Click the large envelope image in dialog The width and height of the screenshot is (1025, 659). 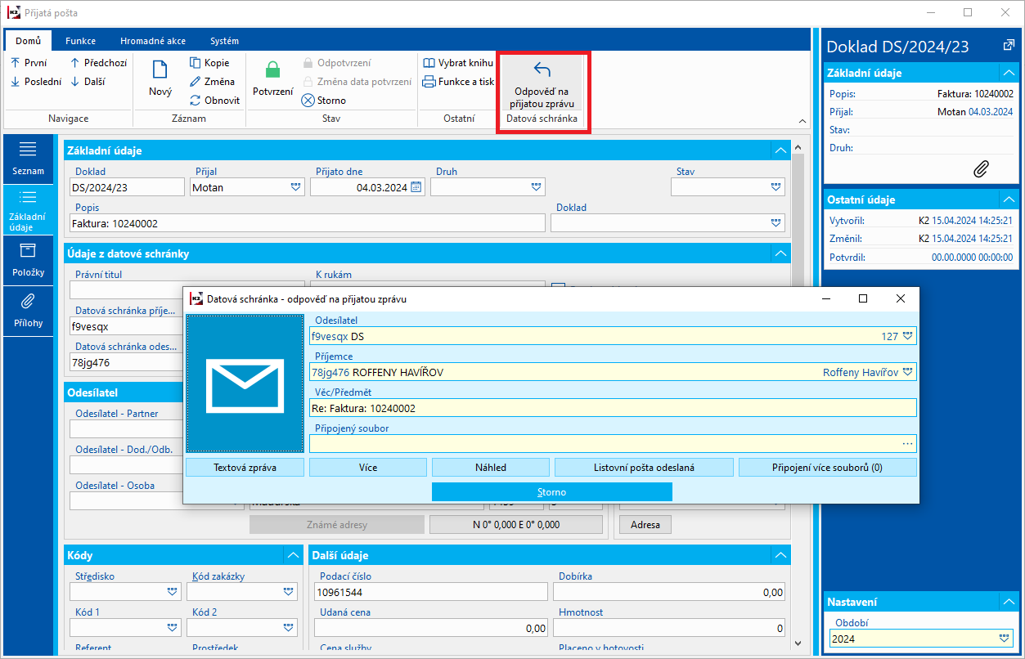click(x=245, y=383)
